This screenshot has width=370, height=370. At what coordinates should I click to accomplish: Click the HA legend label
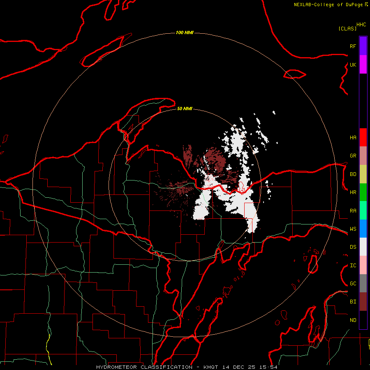click(x=353, y=137)
